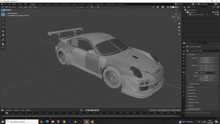Screen dimensions: 220x124
Task: Open the viewport Options dropdown
Action: coord(177,10)
